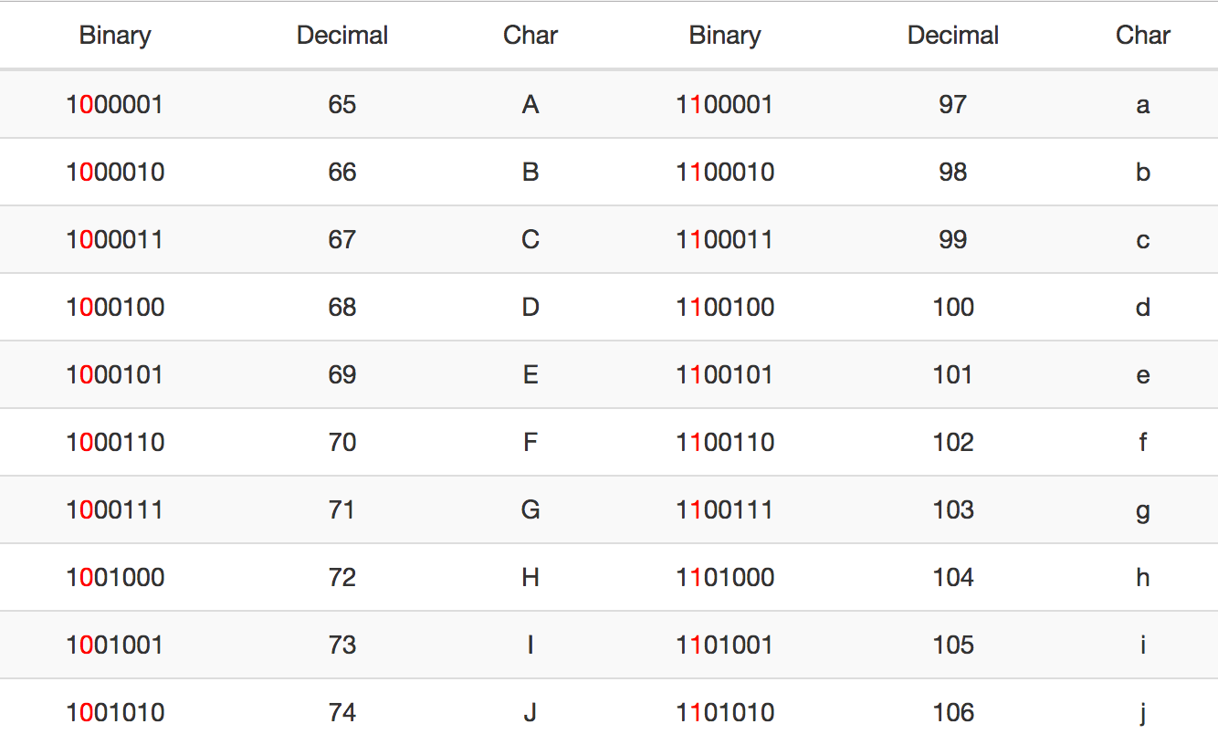Click the second Binary column header
This screenshot has width=1218, height=745.
coord(725,36)
